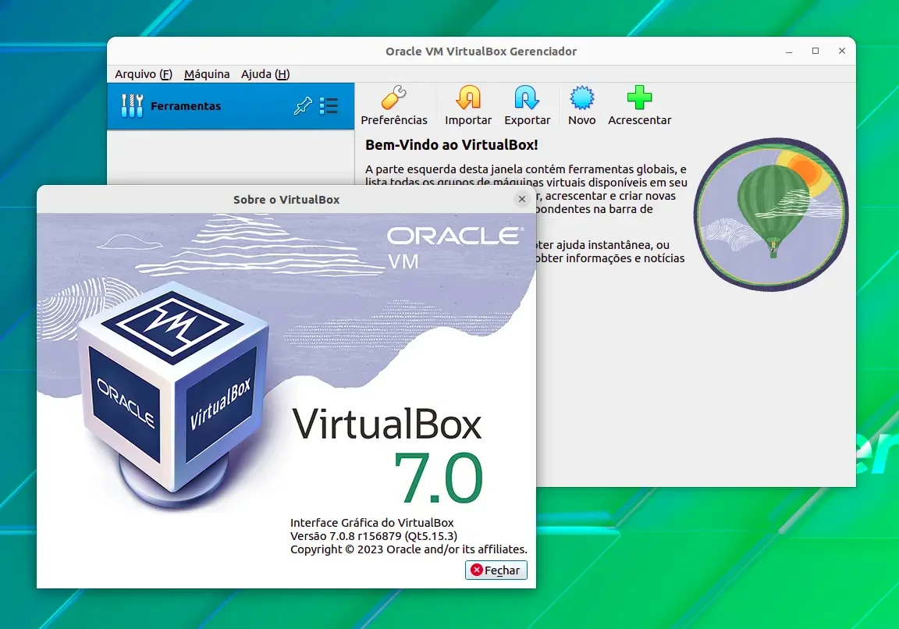Click the balloon welcome illustration
899x629 pixels.
coord(771,214)
